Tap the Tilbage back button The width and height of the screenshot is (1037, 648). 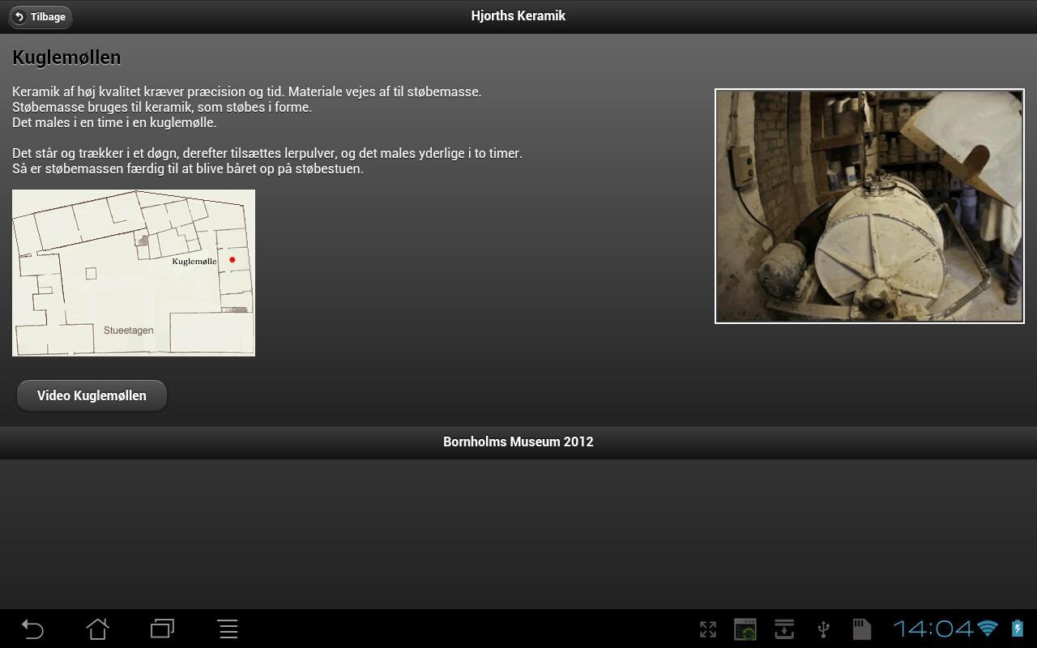41,17
